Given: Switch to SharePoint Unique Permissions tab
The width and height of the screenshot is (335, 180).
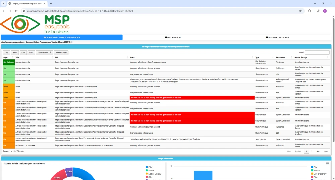Looking at the screenshot, I should point(62,37).
